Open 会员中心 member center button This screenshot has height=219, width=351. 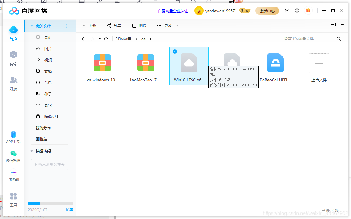[267, 11]
